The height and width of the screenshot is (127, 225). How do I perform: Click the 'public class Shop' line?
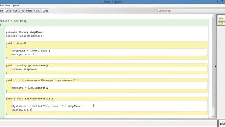[x=13, y=21]
